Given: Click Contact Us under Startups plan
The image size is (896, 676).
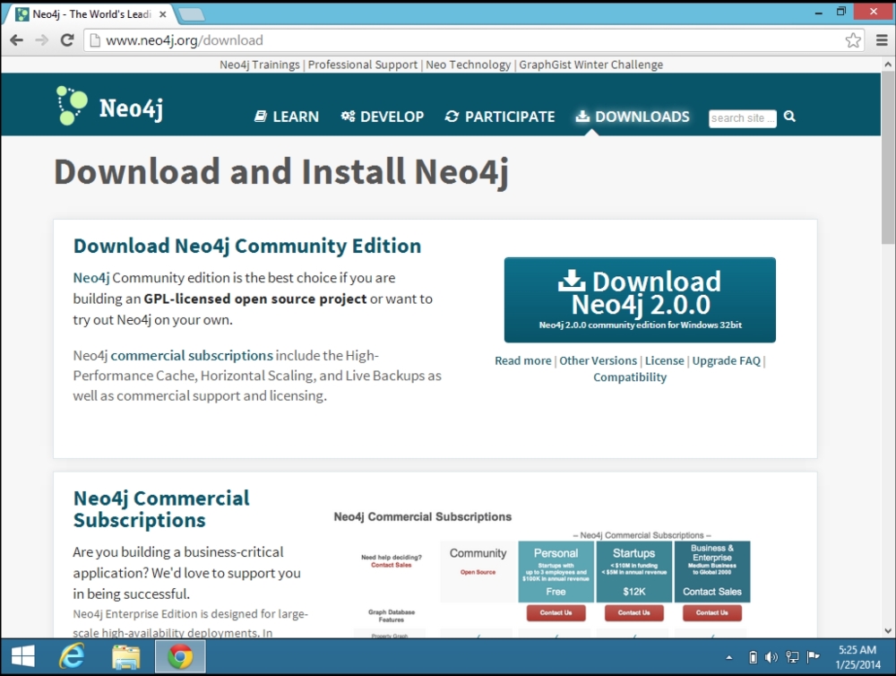Looking at the screenshot, I should [x=634, y=613].
